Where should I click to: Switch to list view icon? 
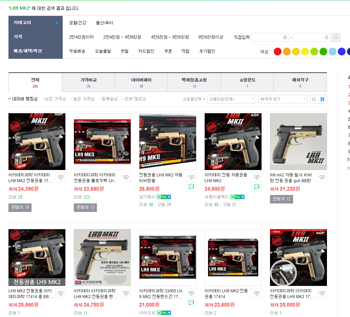point(314,99)
